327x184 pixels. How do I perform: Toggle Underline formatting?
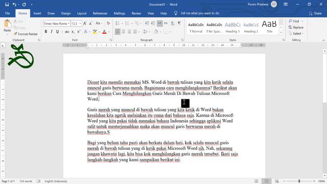[x=57, y=32]
